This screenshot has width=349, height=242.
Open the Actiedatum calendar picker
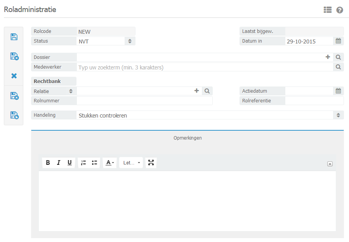coord(338,91)
